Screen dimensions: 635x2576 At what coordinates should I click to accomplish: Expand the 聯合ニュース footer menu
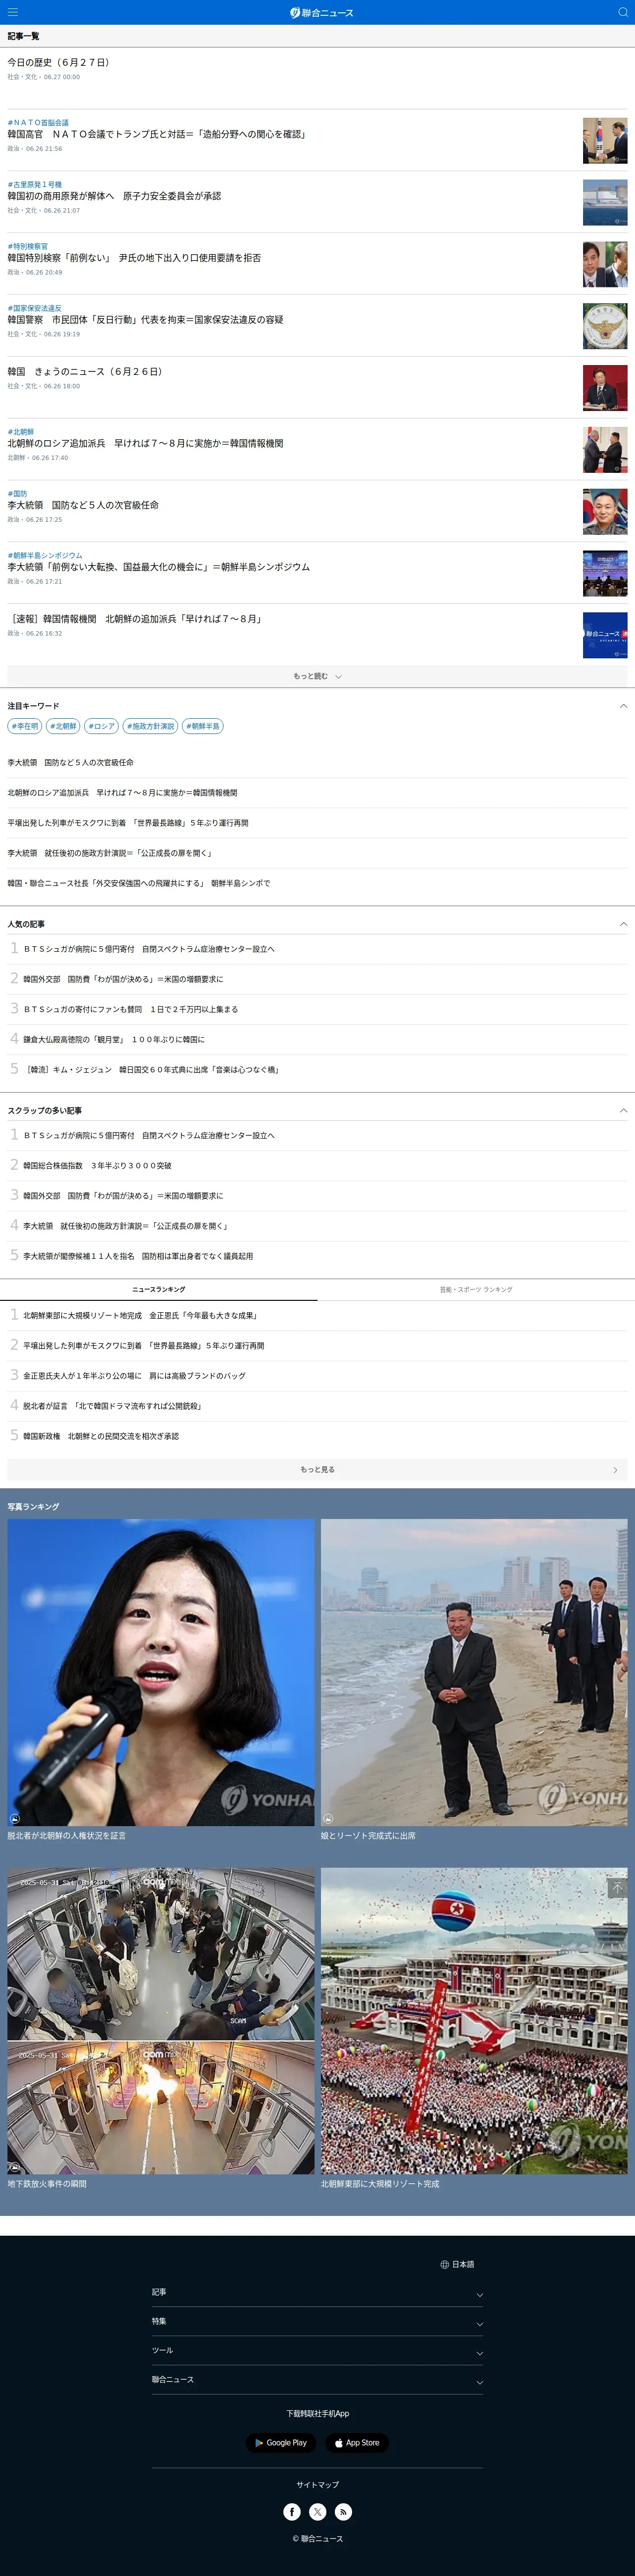click(317, 2379)
